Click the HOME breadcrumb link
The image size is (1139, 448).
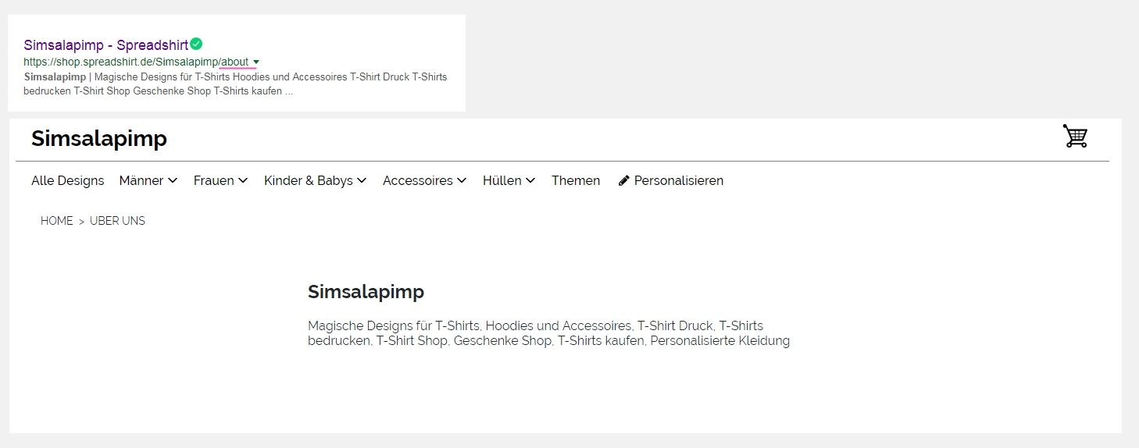(x=56, y=221)
